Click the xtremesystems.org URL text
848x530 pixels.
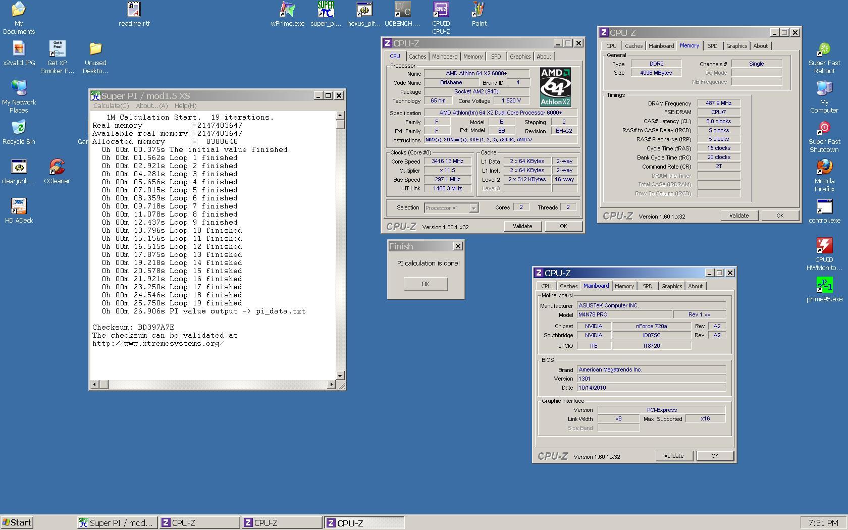point(158,343)
